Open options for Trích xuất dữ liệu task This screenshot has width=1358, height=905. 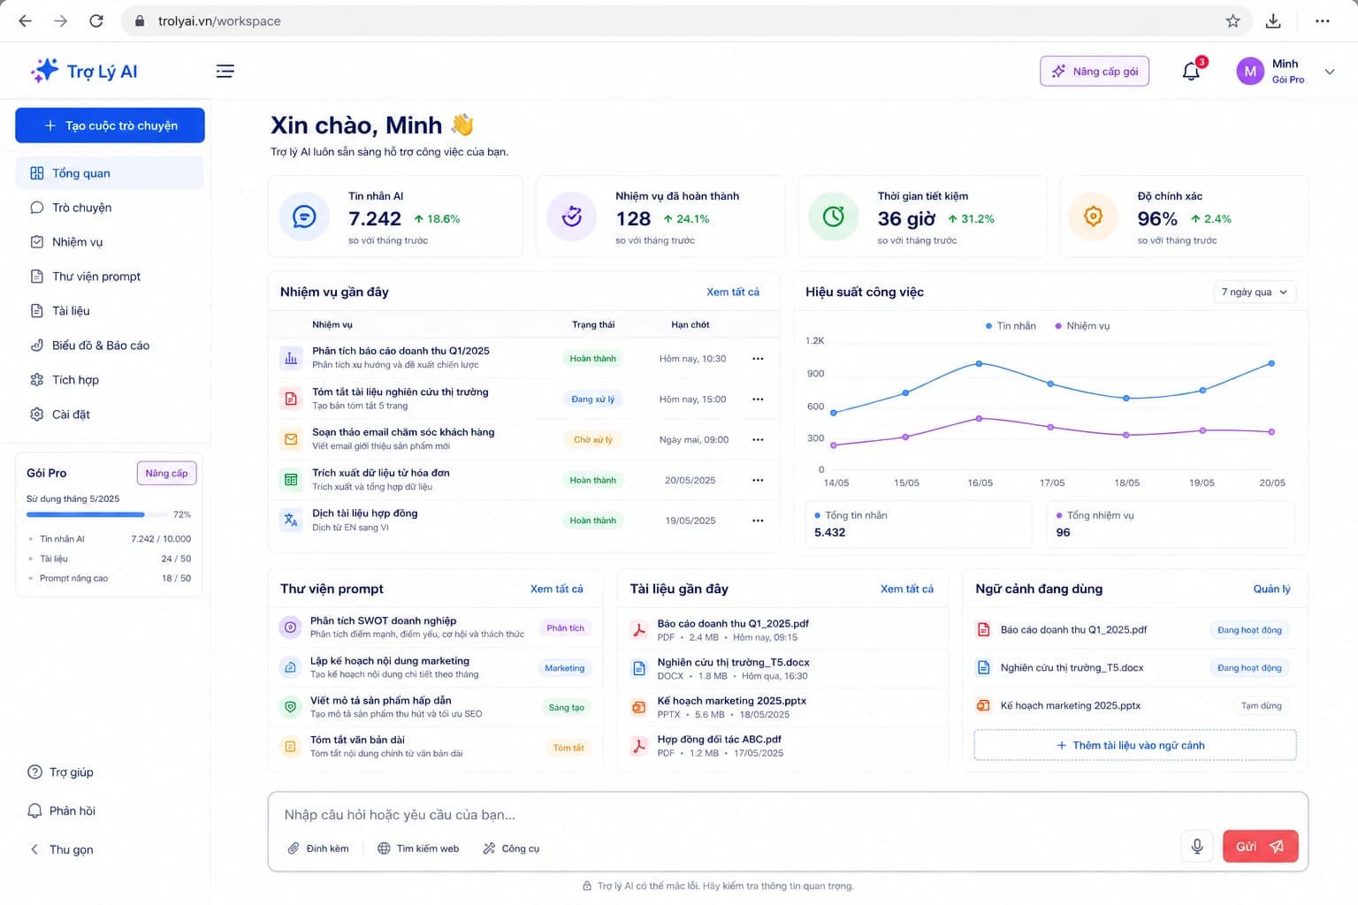pyautogui.click(x=758, y=481)
